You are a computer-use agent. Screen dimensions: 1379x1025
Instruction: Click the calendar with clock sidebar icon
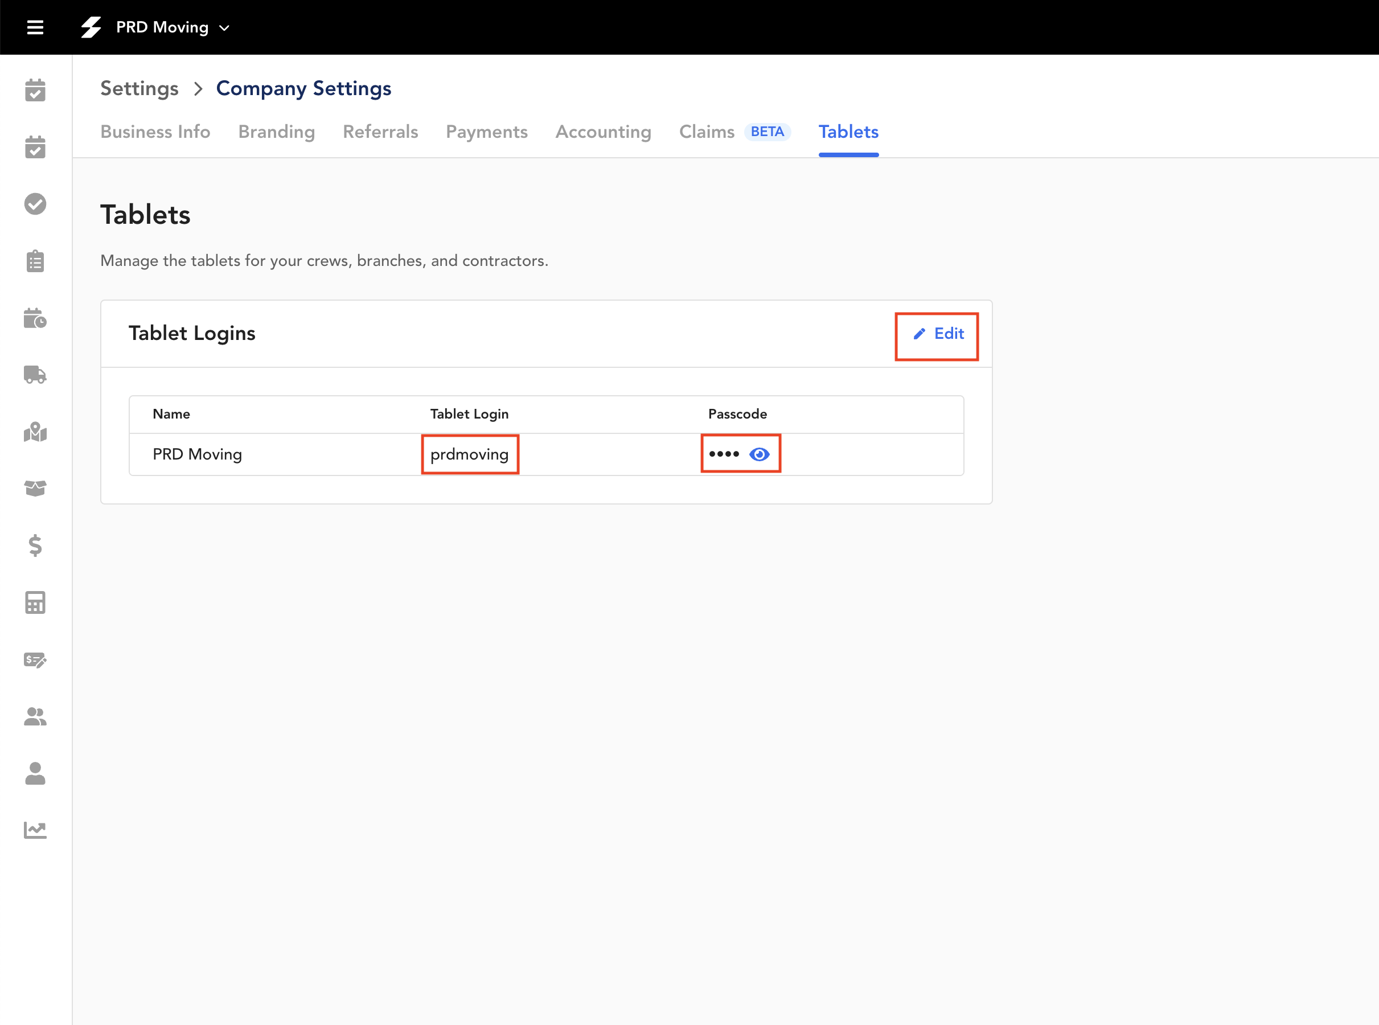tap(35, 318)
